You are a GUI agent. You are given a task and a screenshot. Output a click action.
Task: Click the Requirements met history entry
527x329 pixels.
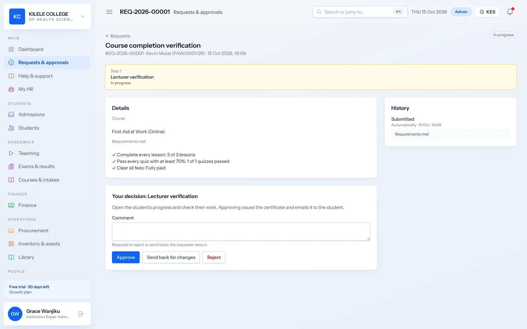(450, 134)
